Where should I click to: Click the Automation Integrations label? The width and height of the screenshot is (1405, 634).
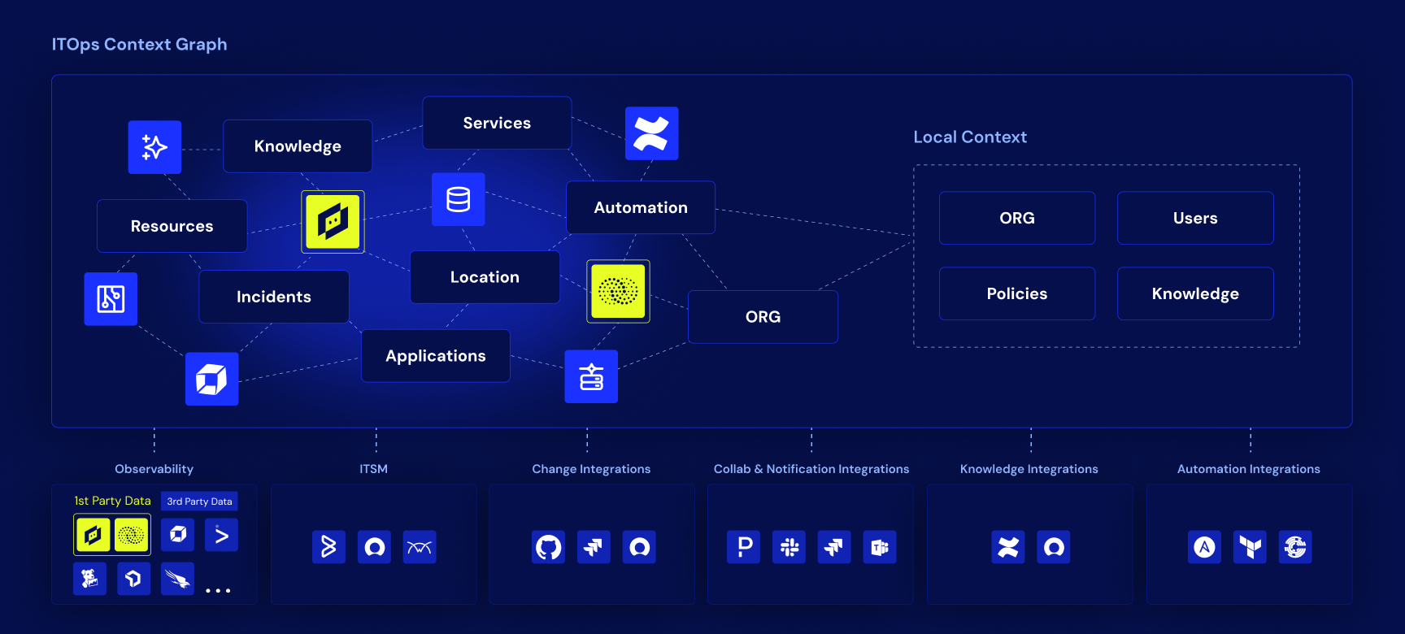[1249, 469]
